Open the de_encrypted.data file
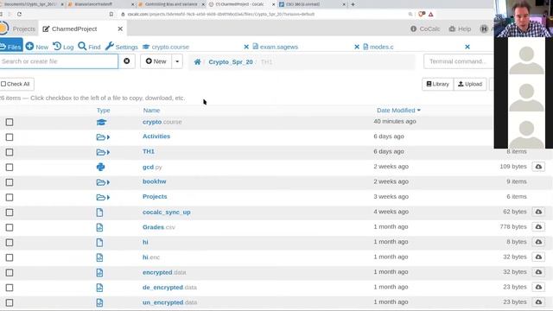Viewport: 553px width, 311px height. pyautogui.click(x=169, y=288)
